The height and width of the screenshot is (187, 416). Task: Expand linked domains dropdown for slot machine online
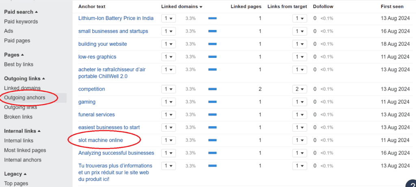[x=169, y=140]
